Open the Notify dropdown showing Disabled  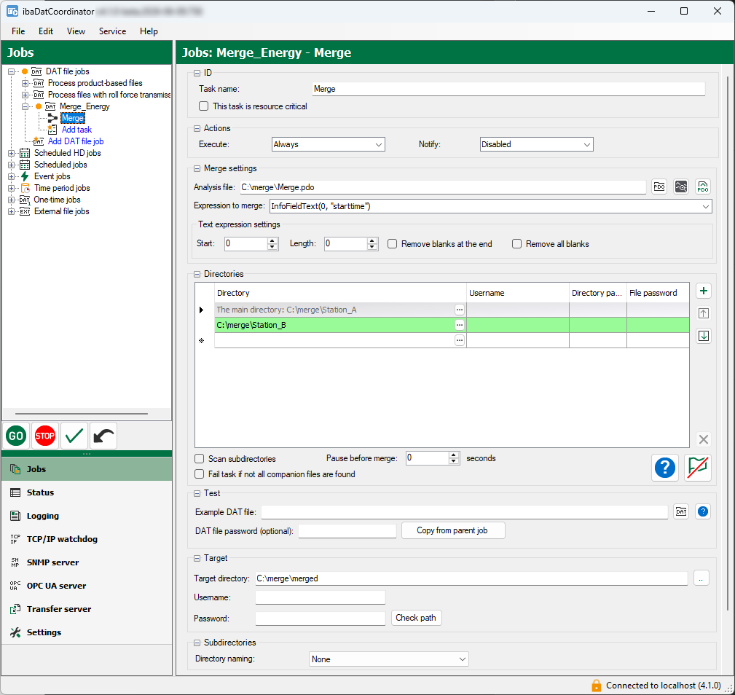537,144
